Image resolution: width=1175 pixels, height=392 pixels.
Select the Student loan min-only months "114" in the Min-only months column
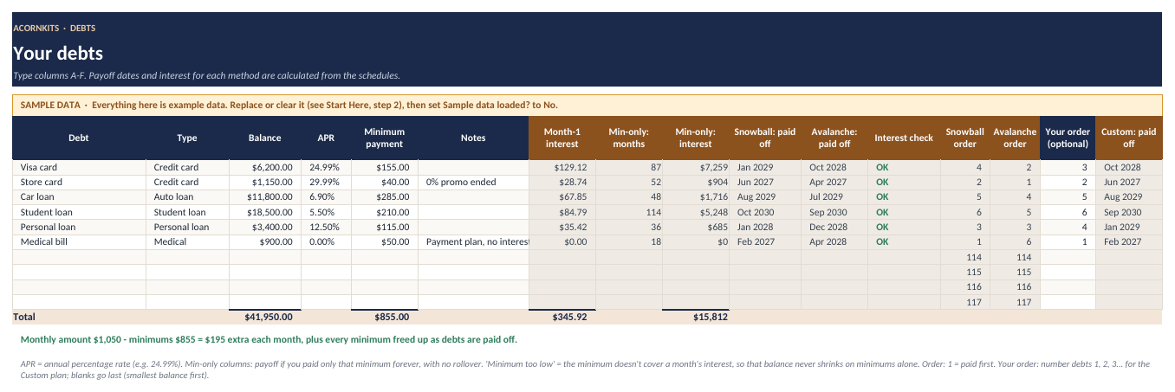tap(628, 212)
